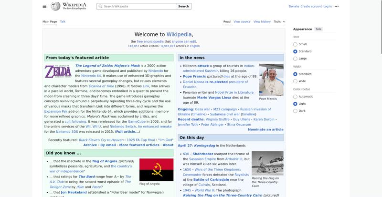Select the Main Page tab
The width and height of the screenshot is (382, 197).
[50, 21]
